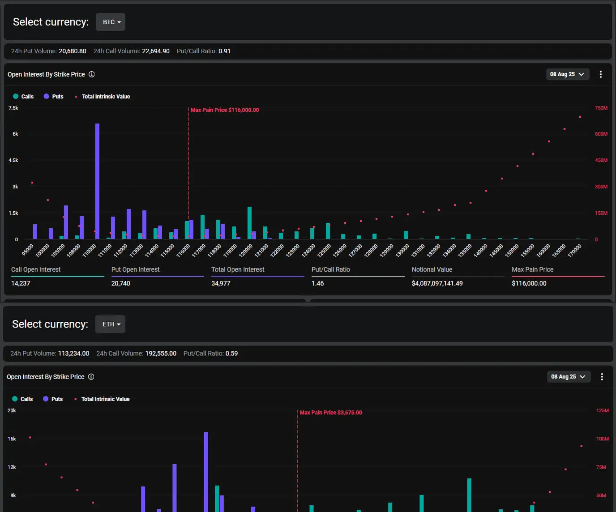The image size is (616, 512).
Task: Click the tall puts bar at strike 110000
Action: coord(97,181)
